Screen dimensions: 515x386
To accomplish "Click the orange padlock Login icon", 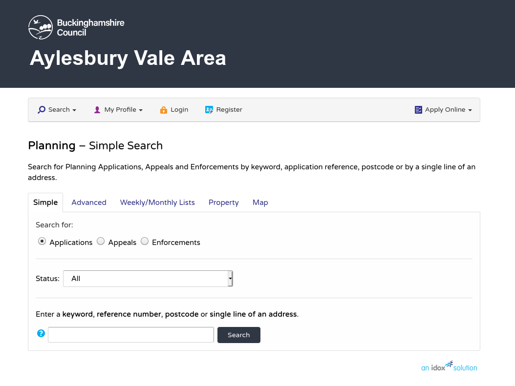I will point(164,110).
